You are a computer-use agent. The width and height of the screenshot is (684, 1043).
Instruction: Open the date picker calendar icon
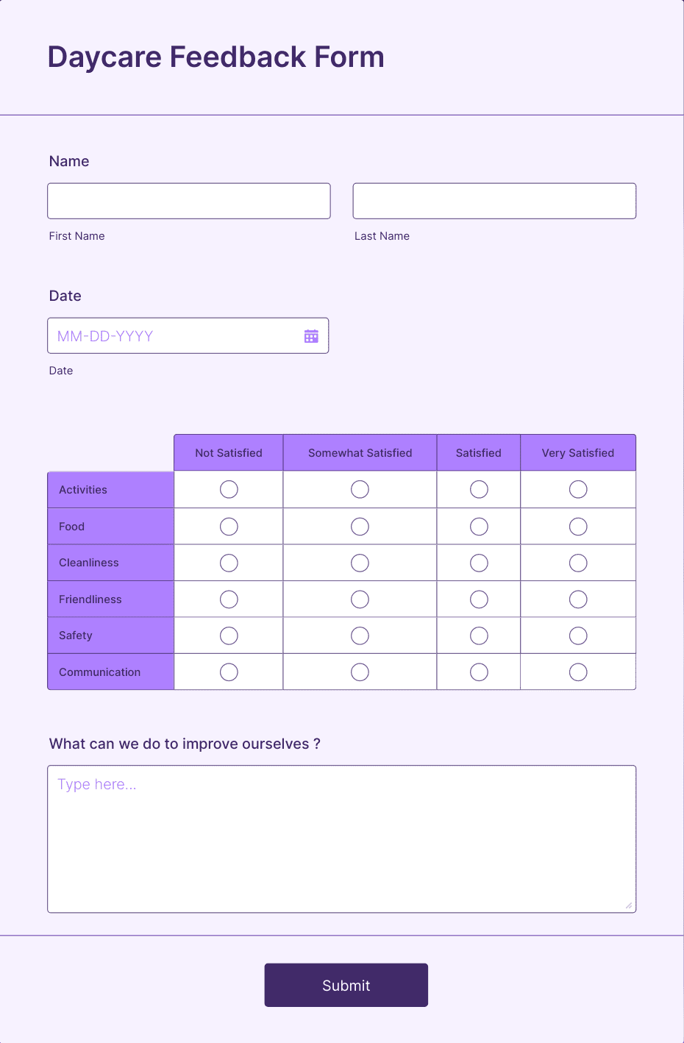pos(311,335)
